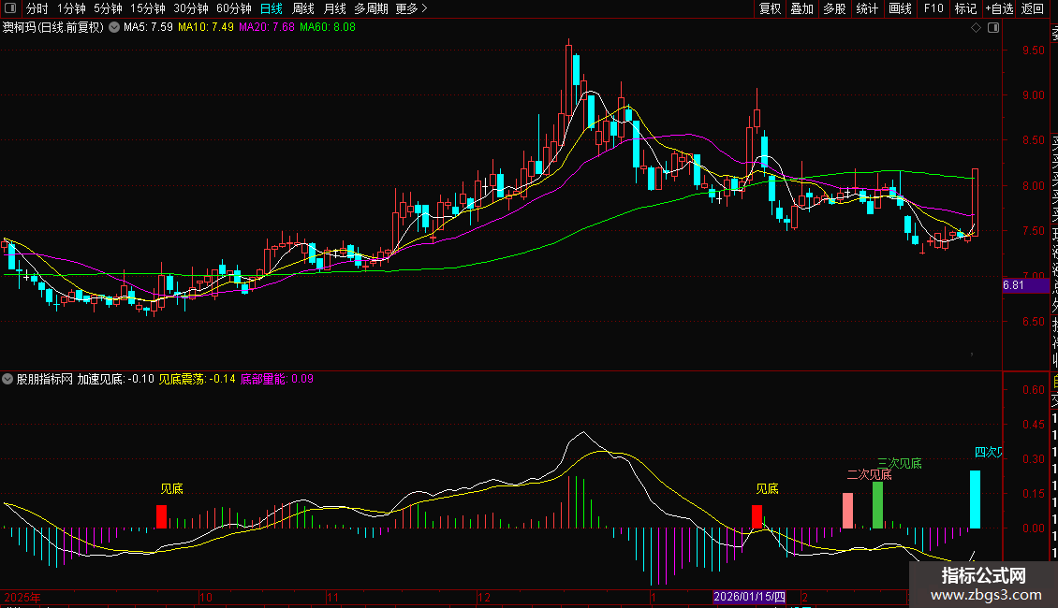
Task: Click the 0.60 indicator axis label
Action: (1034, 390)
